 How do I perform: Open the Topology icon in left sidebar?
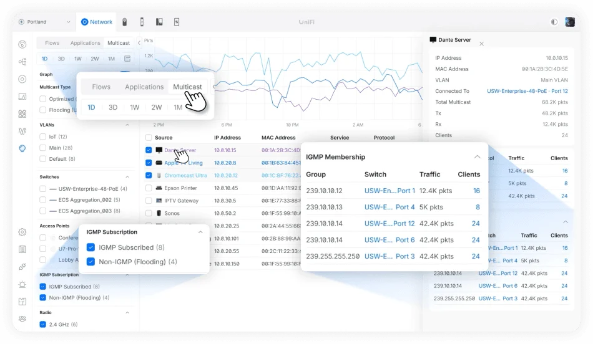[x=22, y=62]
